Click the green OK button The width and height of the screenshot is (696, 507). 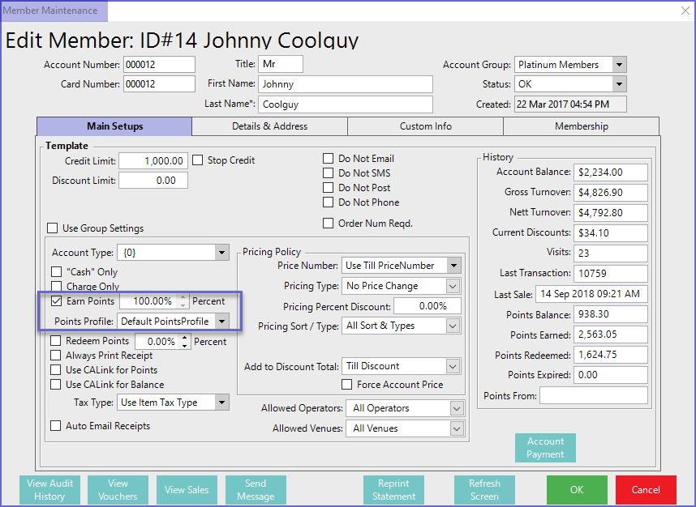pos(576,490)
